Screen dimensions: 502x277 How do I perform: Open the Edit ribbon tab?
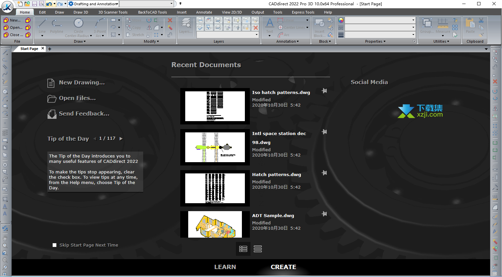(x=42, y=12)
